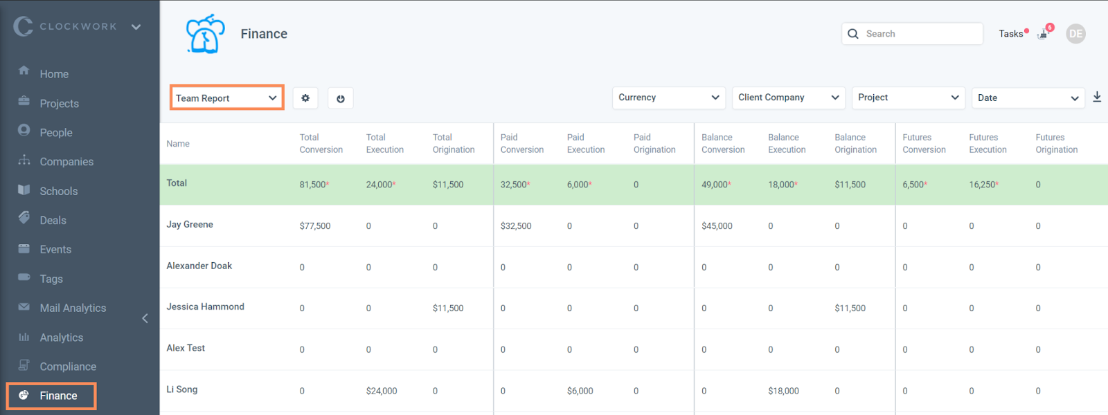Viewport: 1108px width, 415px height.
Task: Open Events in the sidebar
Action: (55, 250)
